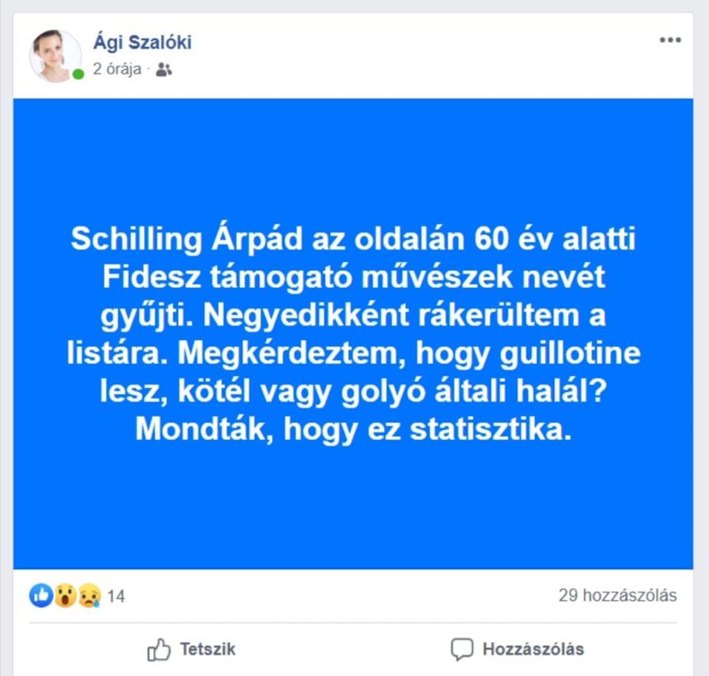709x676 pixels.
Task: Select the Wow reaction emoji icon
Action: tap(66, 595)
